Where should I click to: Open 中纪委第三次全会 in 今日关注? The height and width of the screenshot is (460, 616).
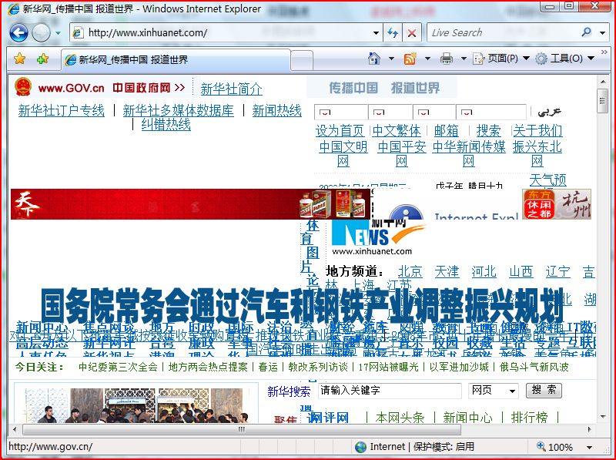[118, 367]
